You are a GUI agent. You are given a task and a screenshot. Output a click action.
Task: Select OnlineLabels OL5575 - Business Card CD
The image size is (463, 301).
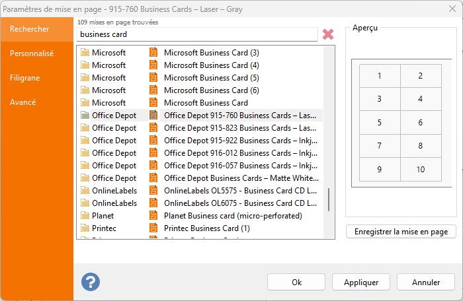(x=241, y=191)
